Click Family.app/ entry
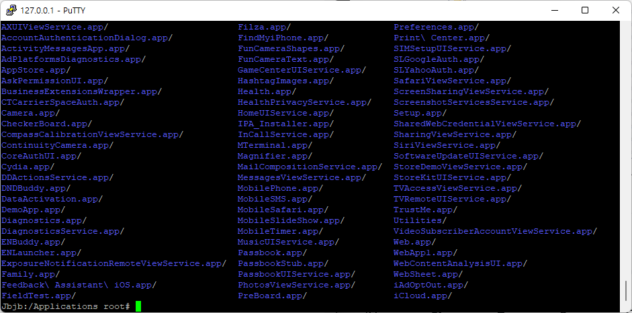Image resolution: width=632 pixels, height=313 pixels. coord(31,274)
